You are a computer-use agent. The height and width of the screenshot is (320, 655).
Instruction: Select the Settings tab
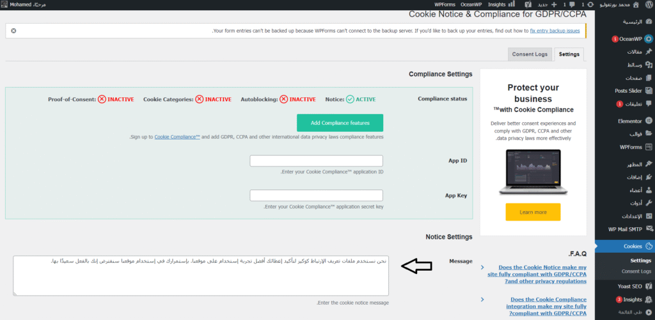pos(569,54)
